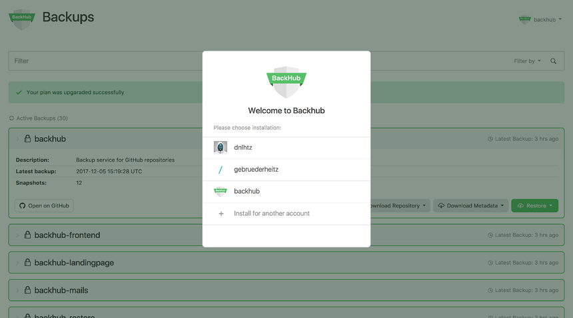Click the Welcome to Backhub title

pyautogui.click(x=286, y=110)
